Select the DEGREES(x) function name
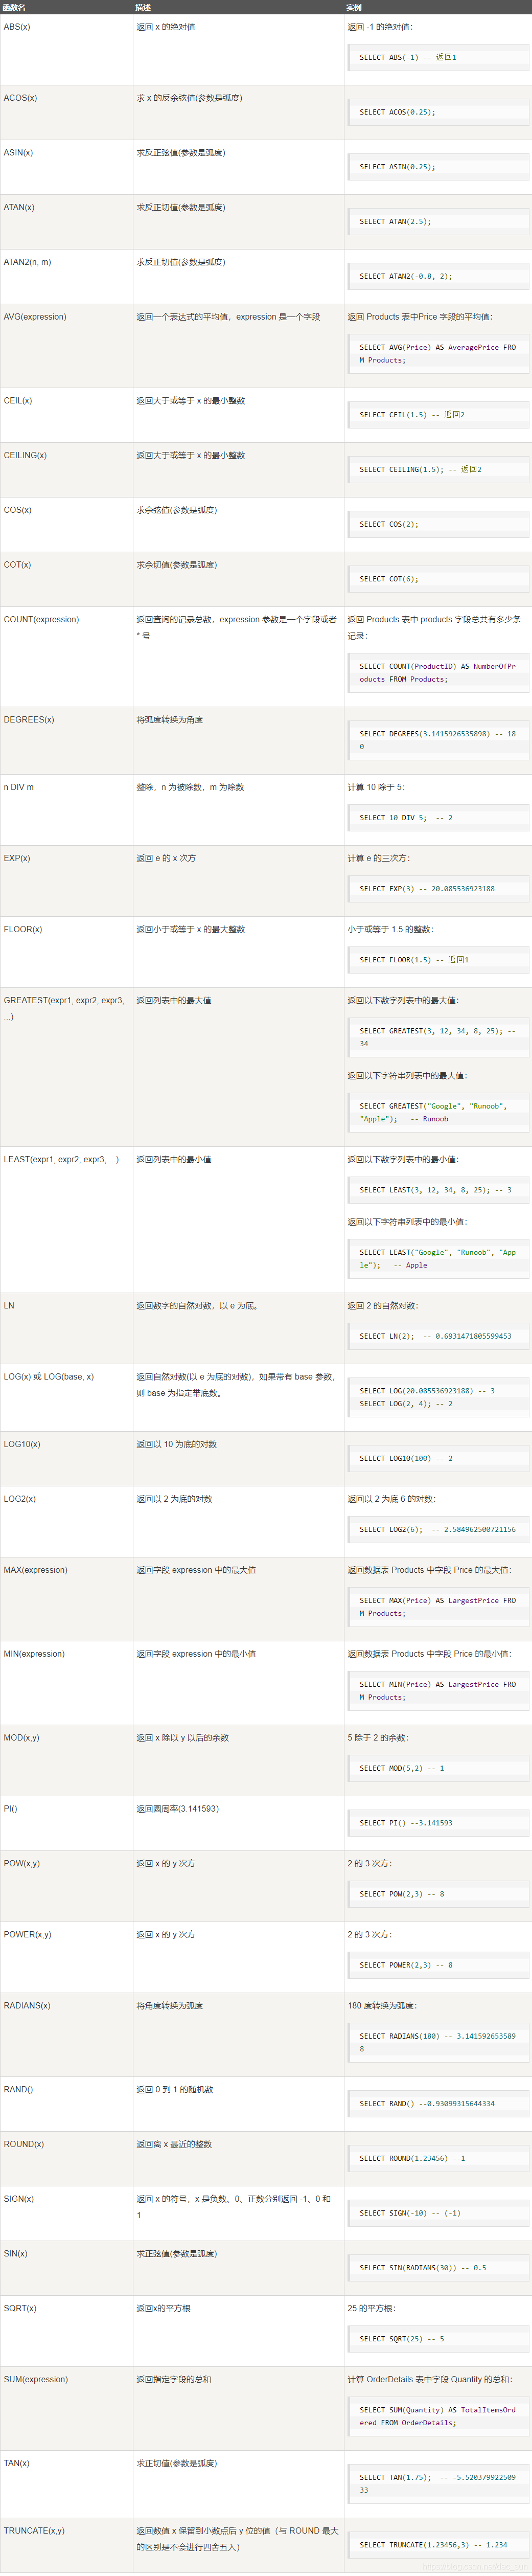 point(29,720)
